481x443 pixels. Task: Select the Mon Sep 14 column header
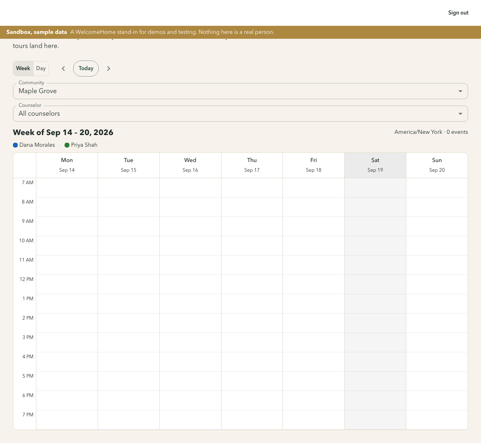(67, 165)
